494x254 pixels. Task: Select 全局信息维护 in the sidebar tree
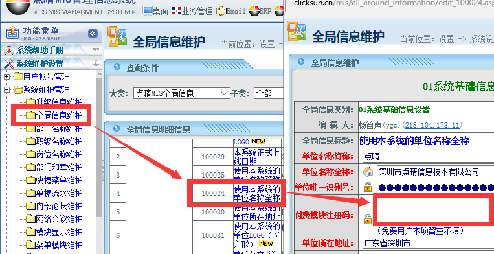[x=59, y=115]
